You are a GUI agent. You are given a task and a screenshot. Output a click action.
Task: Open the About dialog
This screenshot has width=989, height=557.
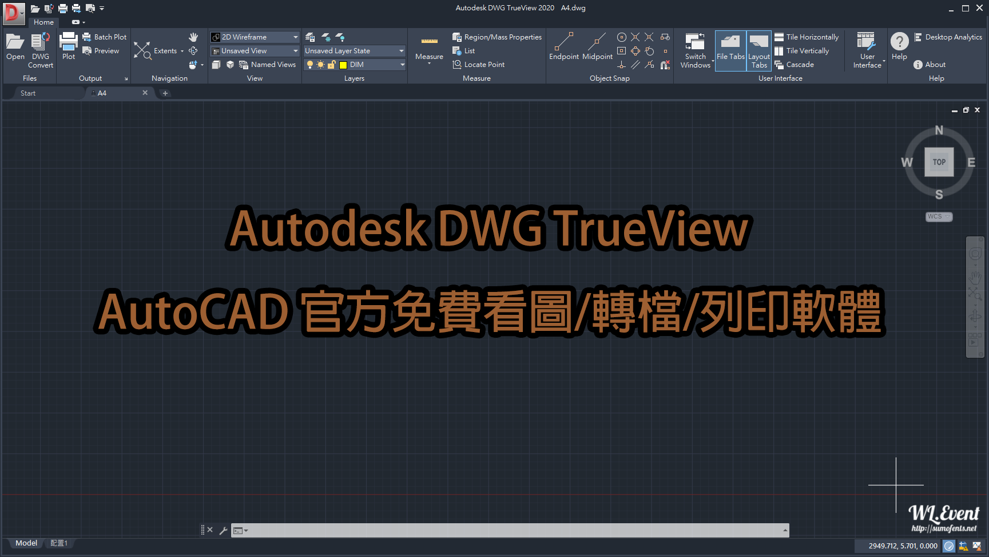(930, 65)
